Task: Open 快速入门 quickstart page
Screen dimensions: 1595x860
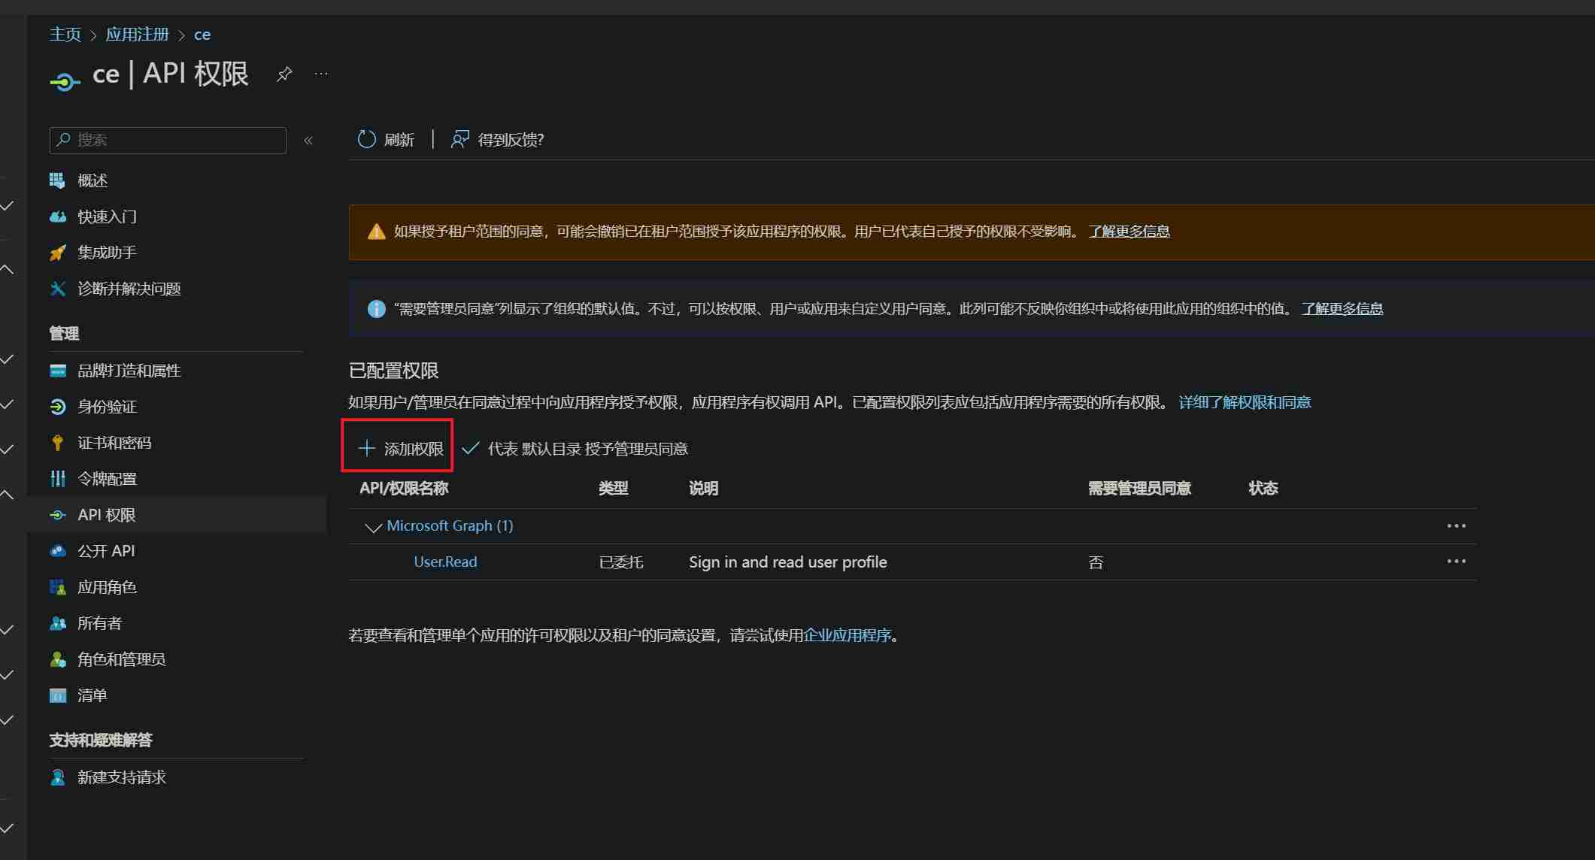Action: tap(107, 217)
